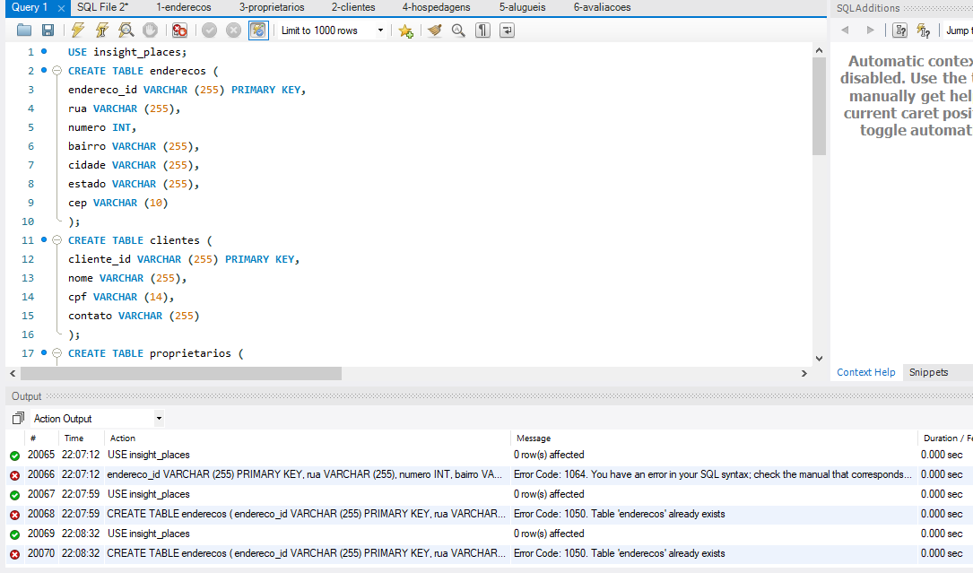
Task: Select output row 20065 USE insight_places
Action: click(x=489, y=455)
